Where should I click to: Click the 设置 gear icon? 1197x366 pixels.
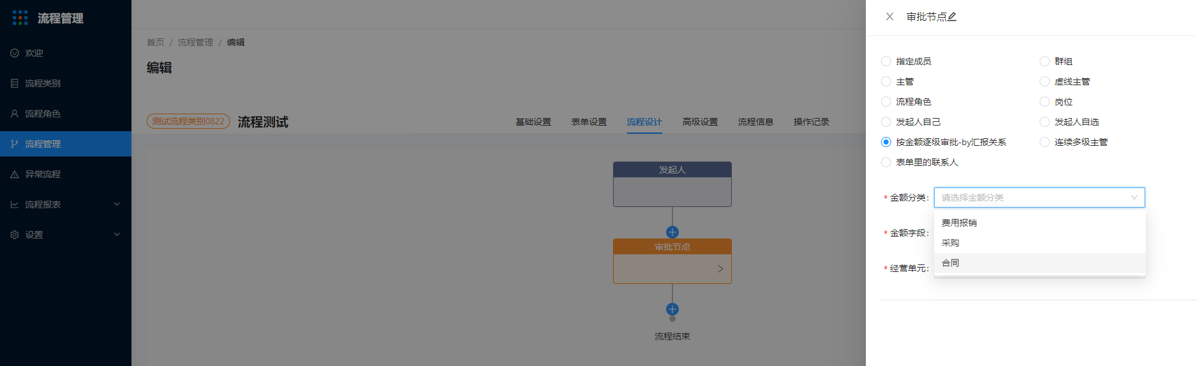[15, 235]
